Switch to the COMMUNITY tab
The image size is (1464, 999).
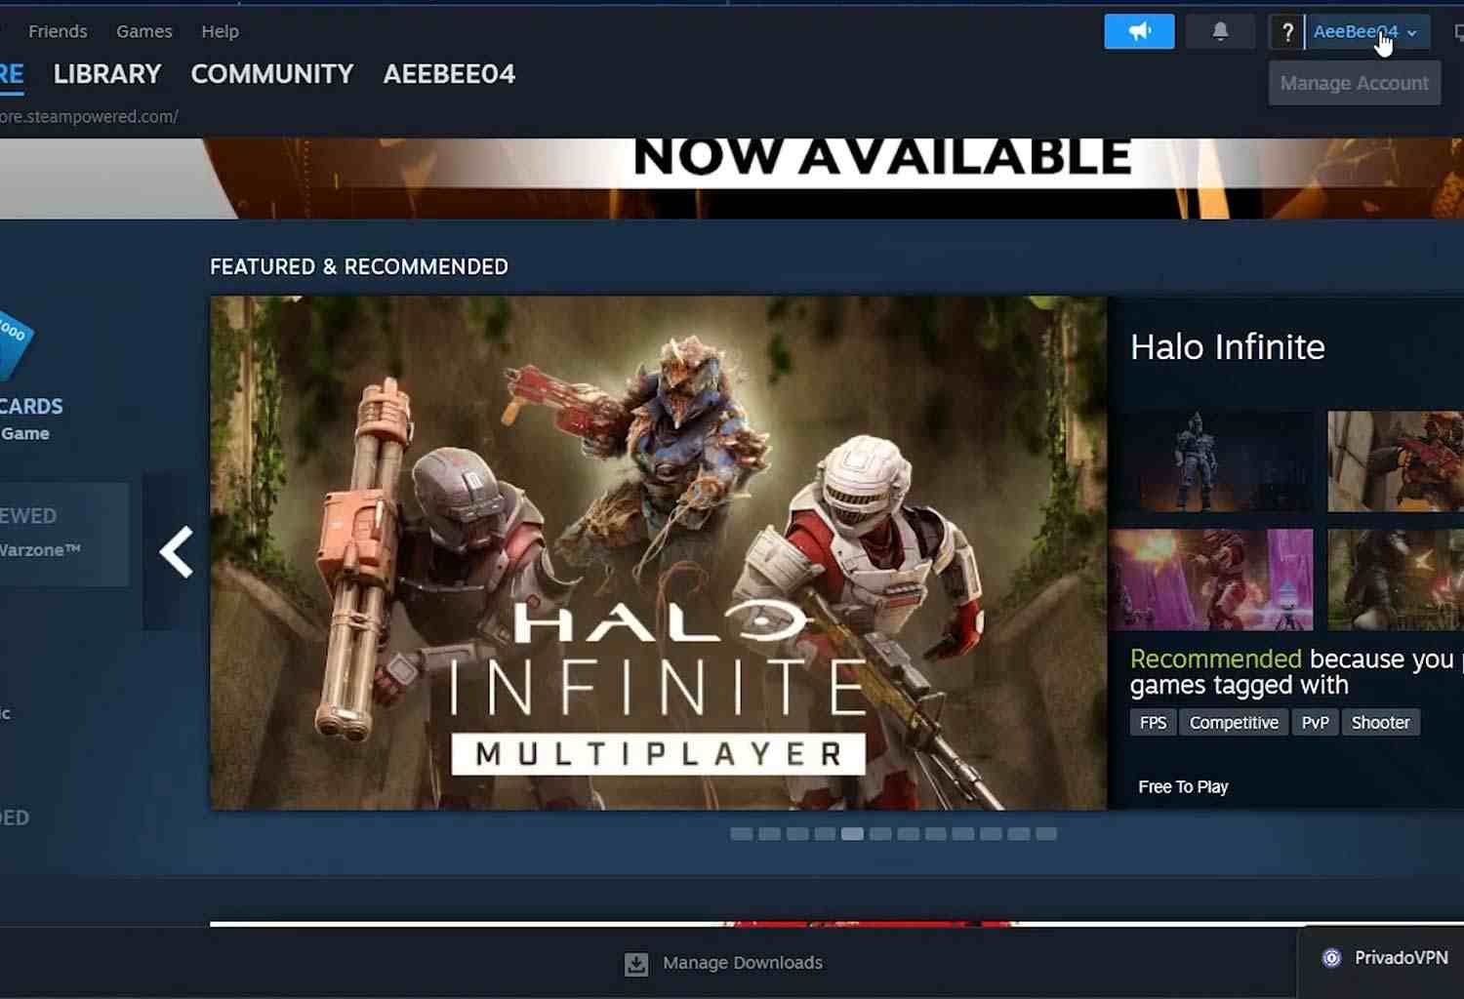pos(272,74)
